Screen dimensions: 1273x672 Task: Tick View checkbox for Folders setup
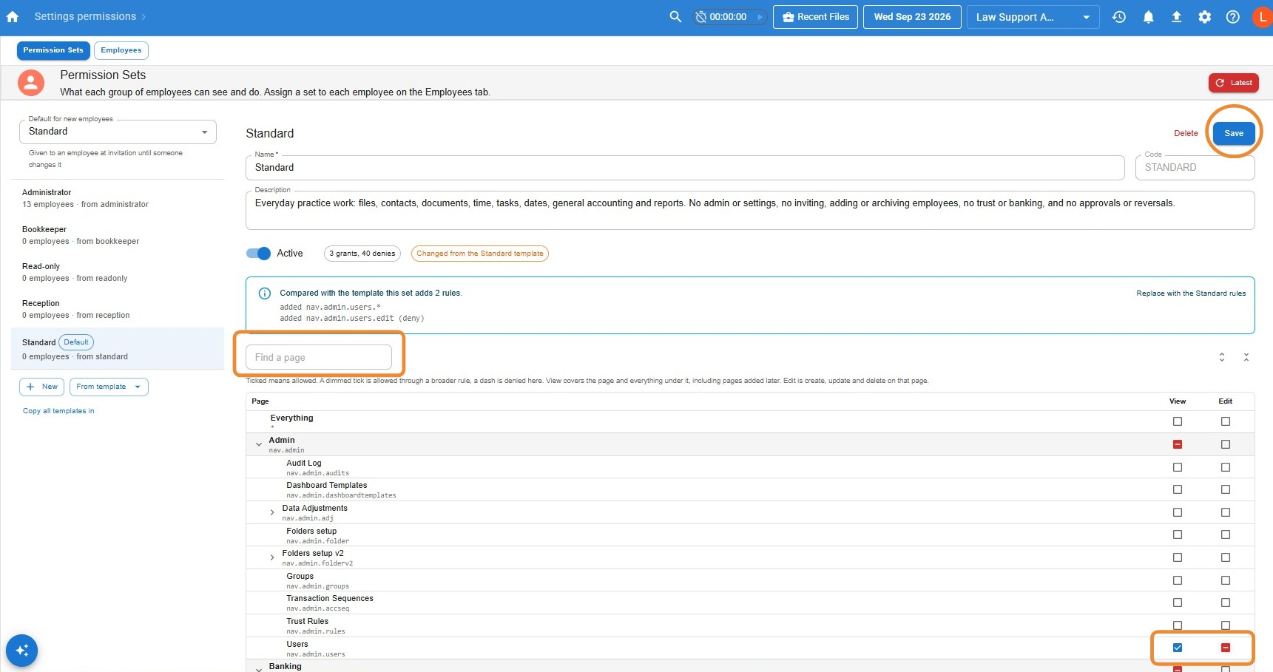[x=1178, y=534]
